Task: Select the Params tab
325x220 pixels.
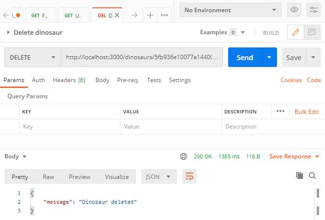Action: pos(14,80)
